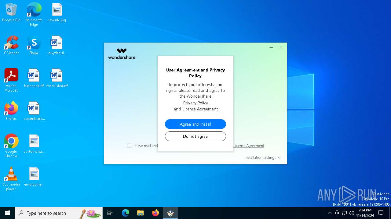Select therelisted.rtf desktop file
Image resolution: width=391 pixels, height=219 pixels.
click(57, 78)
